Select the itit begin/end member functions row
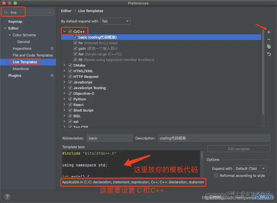The image size is (277, 203). click(x=161, y=60)
